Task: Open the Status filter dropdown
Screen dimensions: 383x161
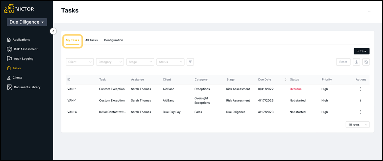Action: (x=171, y=62)
